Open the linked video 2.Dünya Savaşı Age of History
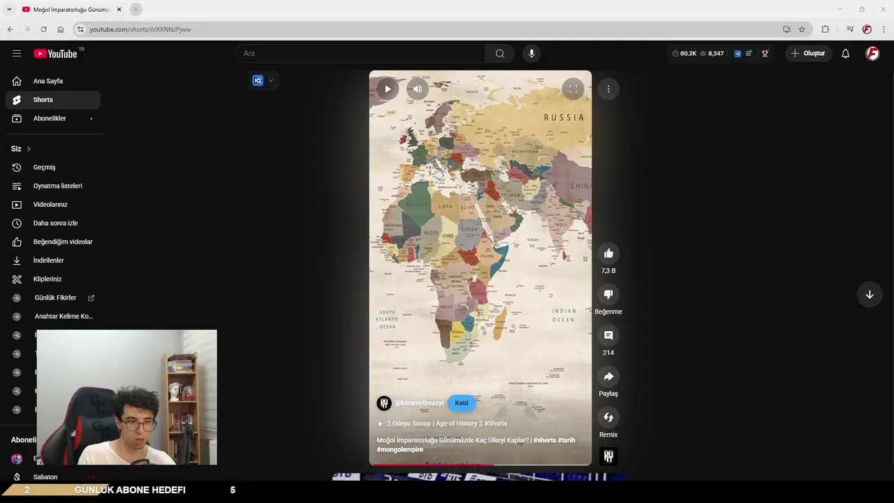The width and height of the screenshot is (894, 503). point(442,423)
